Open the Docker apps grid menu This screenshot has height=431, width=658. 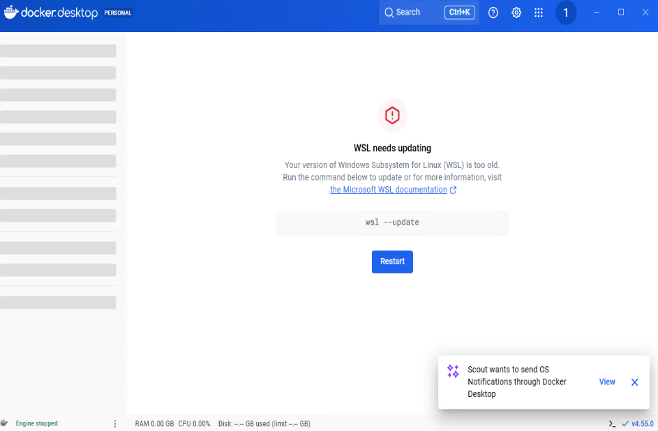click(539, 13)
